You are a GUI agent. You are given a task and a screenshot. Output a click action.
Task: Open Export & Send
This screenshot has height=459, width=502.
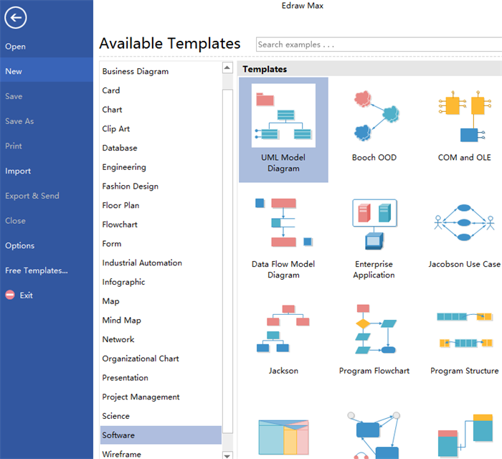[32, 196]
